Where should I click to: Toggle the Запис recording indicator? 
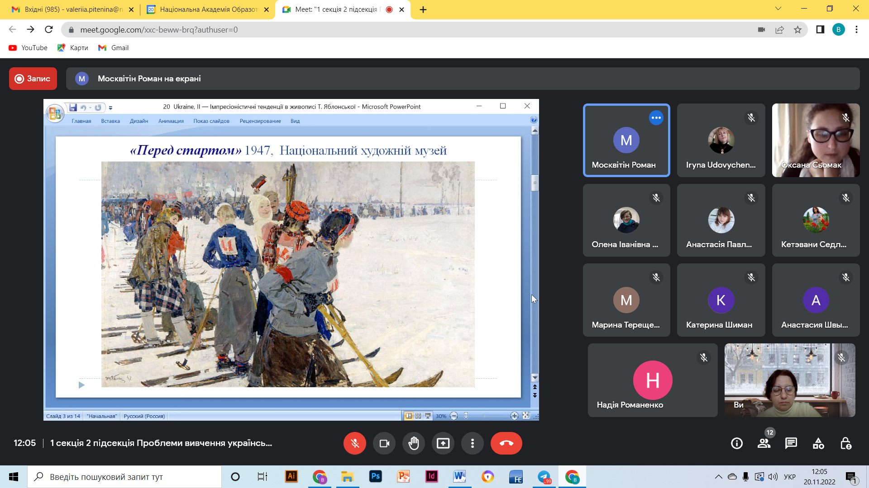pos(33,79)
